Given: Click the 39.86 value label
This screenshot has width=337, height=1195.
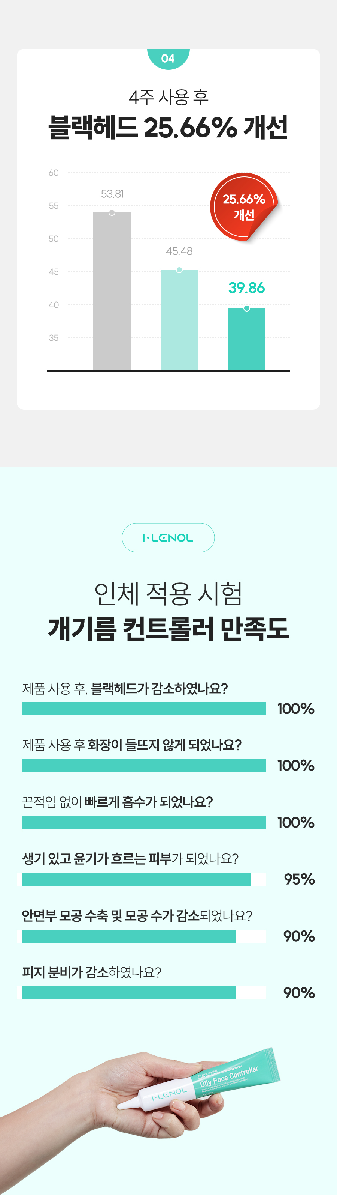Looking at the screenshot, I should [x=247, y=287].
